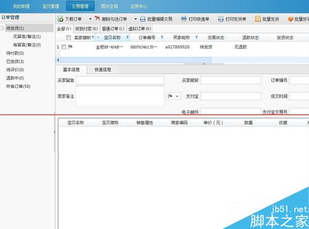
Task: Go to the 应用中心 tab
Action: click(138, 6)
